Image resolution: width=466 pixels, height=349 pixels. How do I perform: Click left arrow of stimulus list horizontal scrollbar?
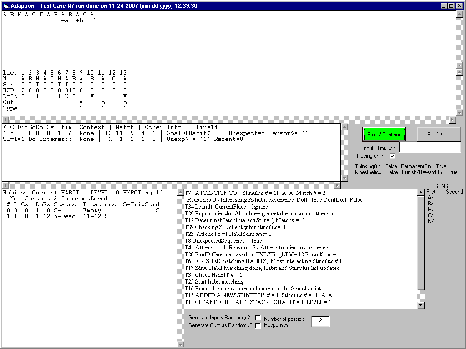coord(5,185)
